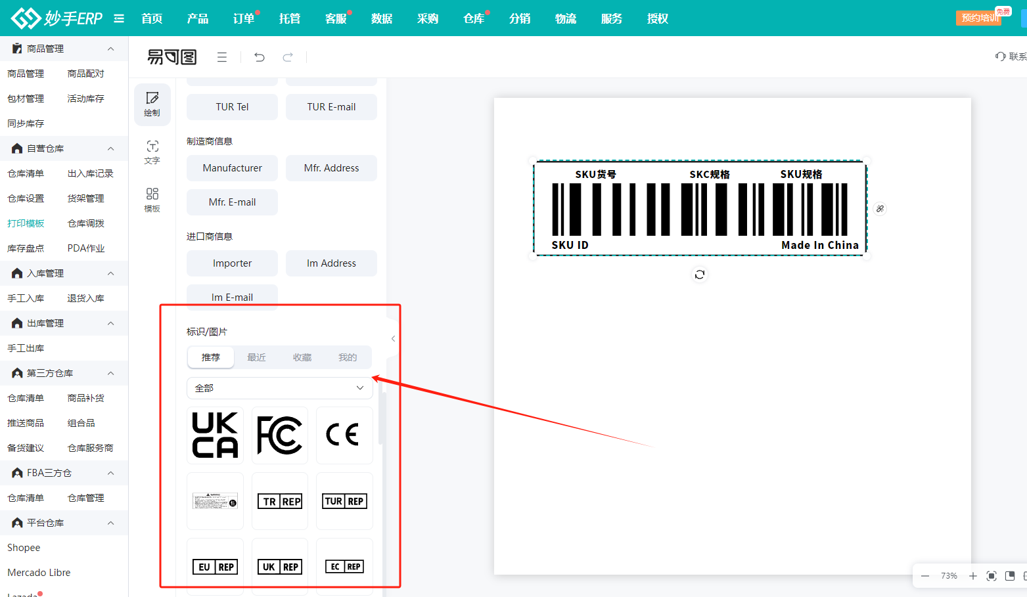Click the link icon beside the barcode selection
Viewport: 1027px width, 597px height.
pyautogui.click(x=880, y=208)
